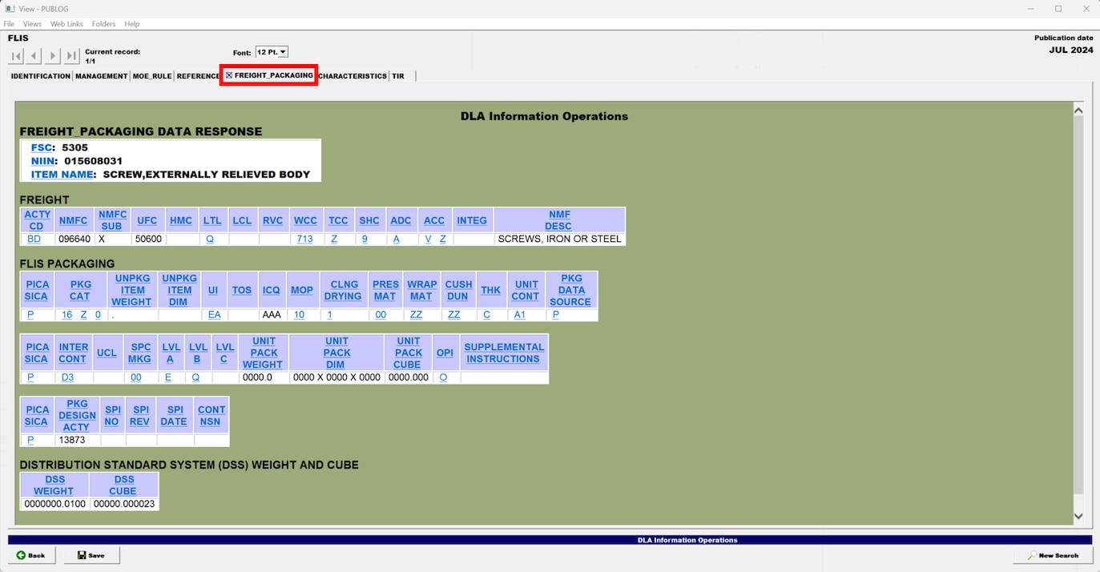This screenshot has width=1100, height=572.
Task: Click the UNIT PACK WEIGHT header link
Action: tap(264, 352)
